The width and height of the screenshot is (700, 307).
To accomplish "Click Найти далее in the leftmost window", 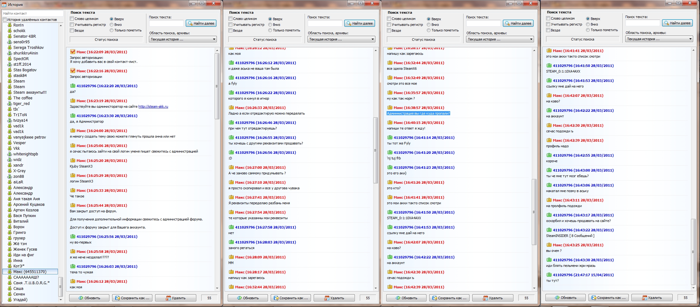I will (x=201, y=23).
